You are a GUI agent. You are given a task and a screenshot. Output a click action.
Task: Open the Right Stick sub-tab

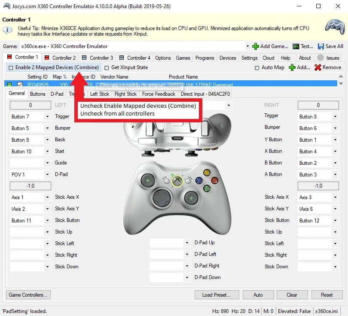(x=125, y=94)
